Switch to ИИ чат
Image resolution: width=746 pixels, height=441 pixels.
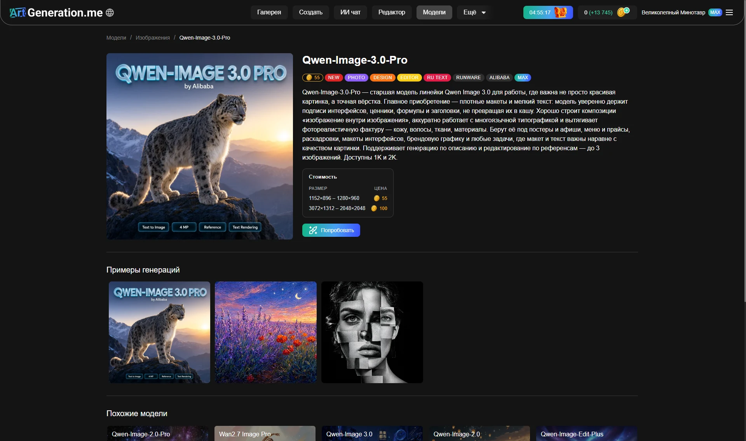click(x=350, y=12)
